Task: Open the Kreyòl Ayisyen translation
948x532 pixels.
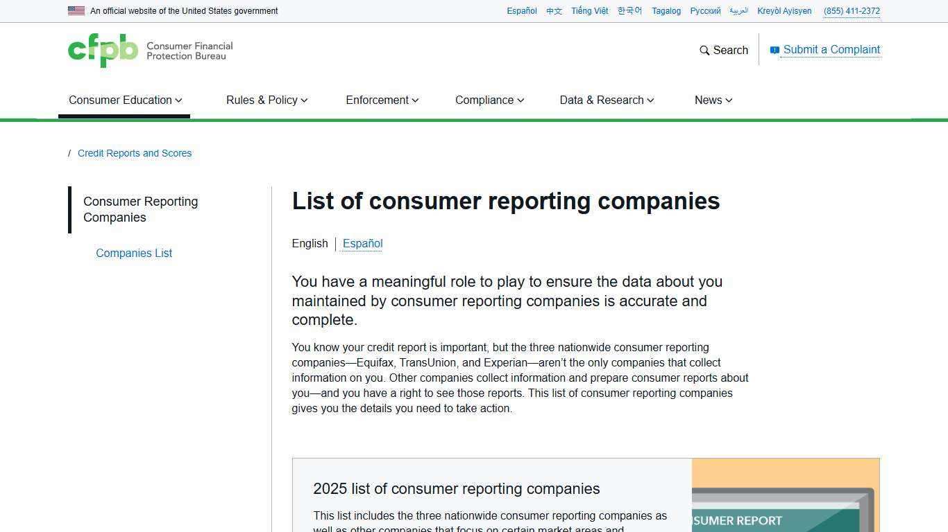Action: (x=784, y=10)
